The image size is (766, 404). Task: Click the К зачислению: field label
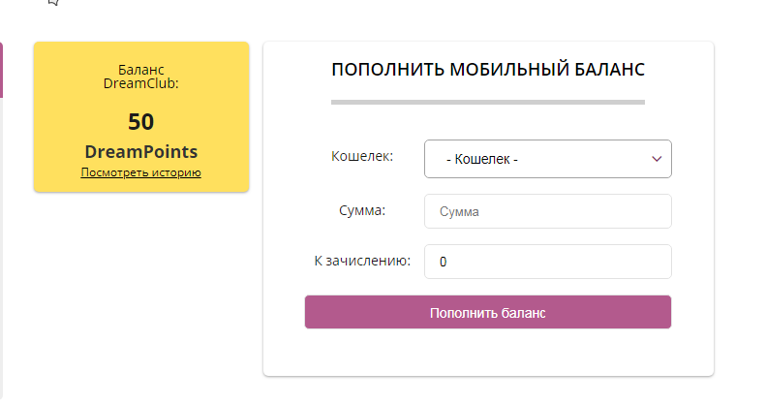coord(362,261)
